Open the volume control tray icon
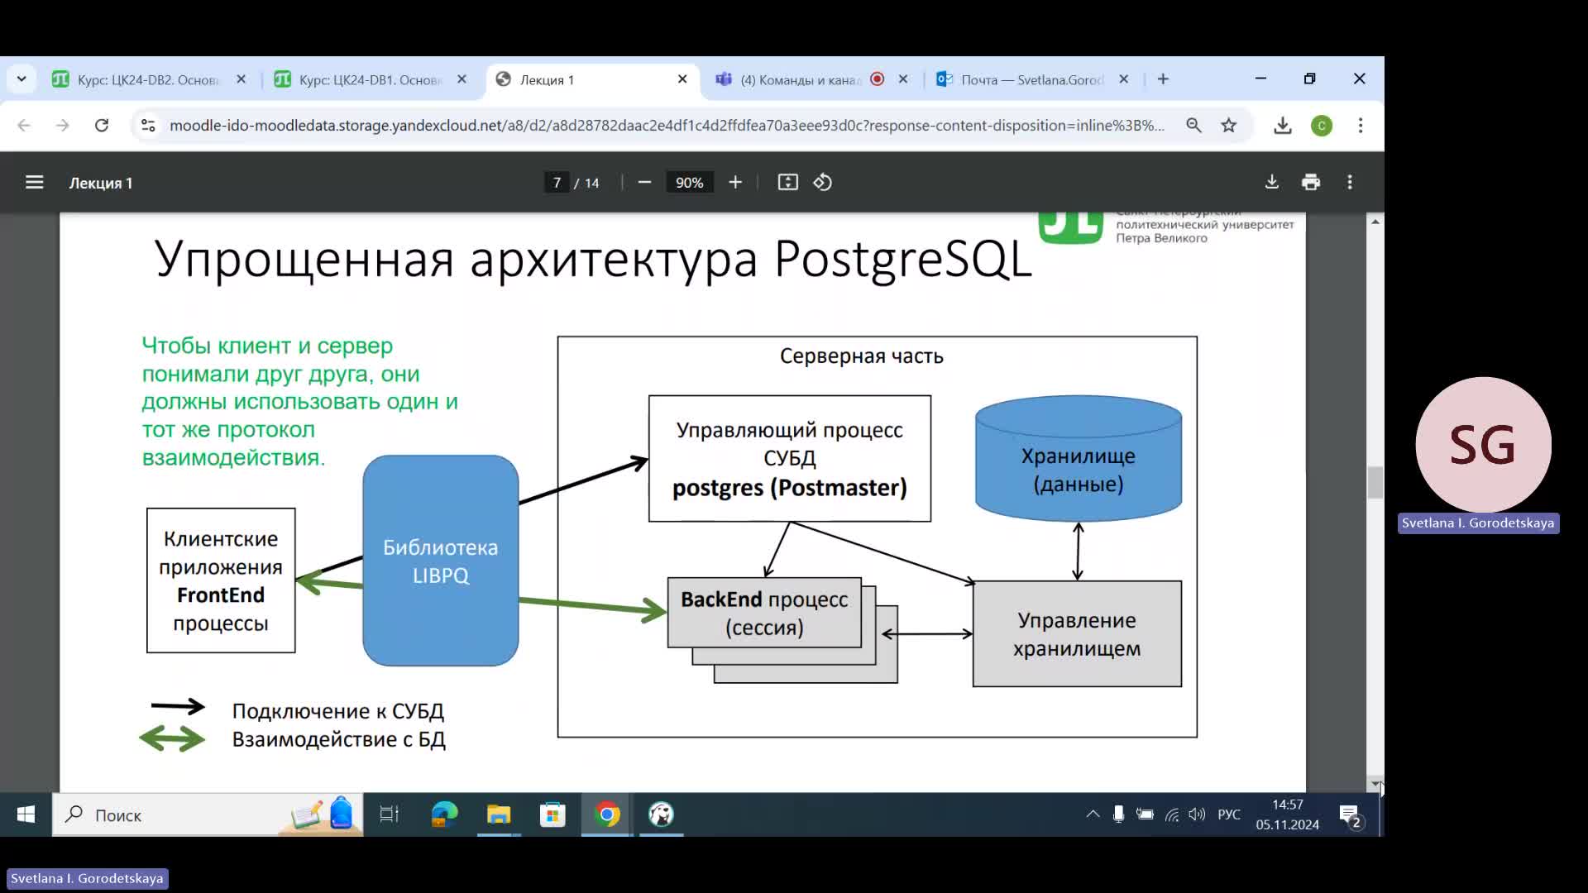 click(1197, 814)
